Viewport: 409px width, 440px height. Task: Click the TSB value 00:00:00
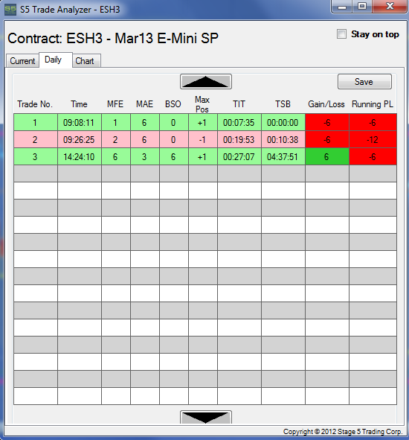(283, 122)
